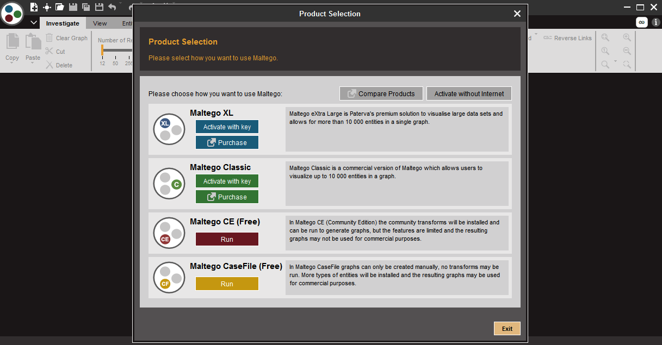
Task: Open the info icon in the top-right corner
Action: [655, 22]
